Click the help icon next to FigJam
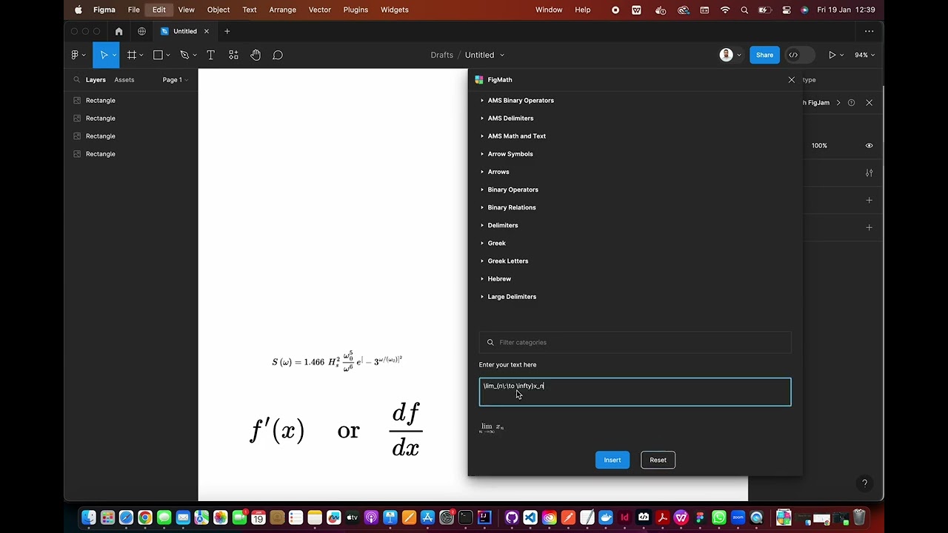This screenshot has width=948, height=533. click(851, 103)
